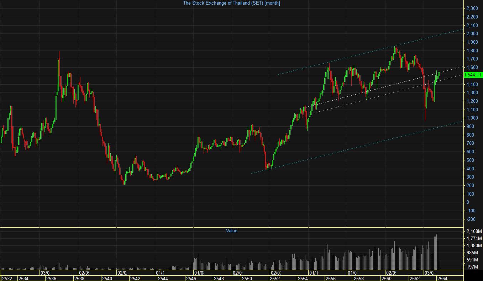Click the 300 price axis label
This screenshot has width=483, height=281.
tap(470, 177)
